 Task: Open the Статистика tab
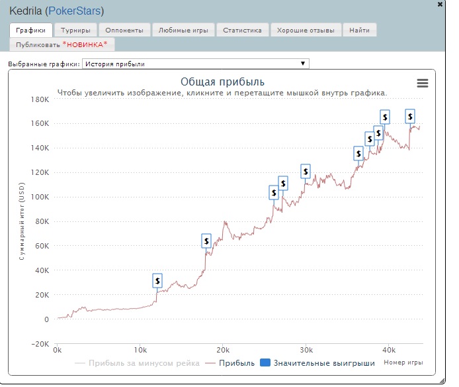pos(243,30)
